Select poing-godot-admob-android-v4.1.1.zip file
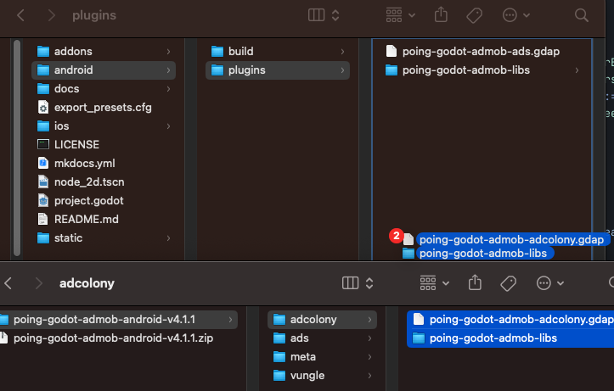 coord(118,338)
